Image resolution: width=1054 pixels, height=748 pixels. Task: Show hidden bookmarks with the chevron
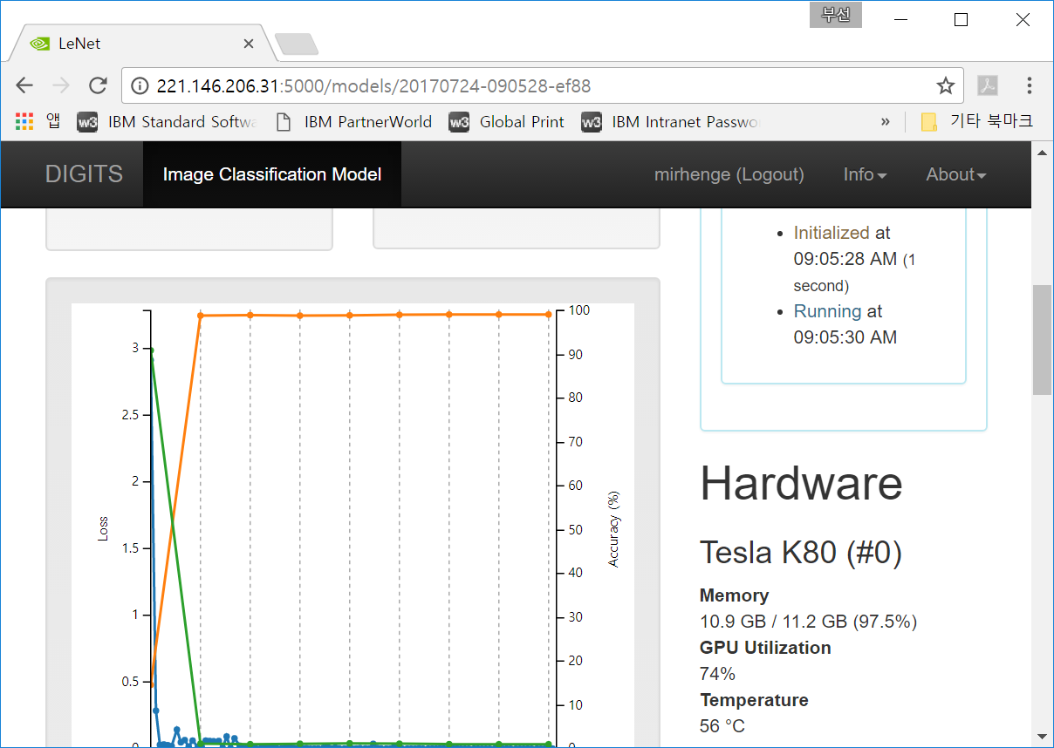pyautogui.click(x=886, y=122)
